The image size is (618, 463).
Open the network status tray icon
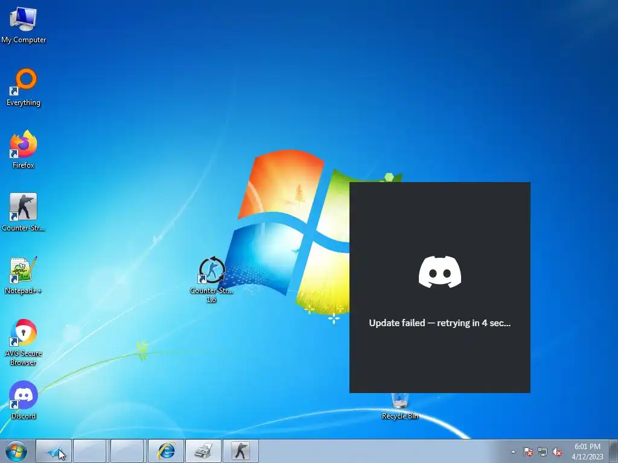[543, 452]
